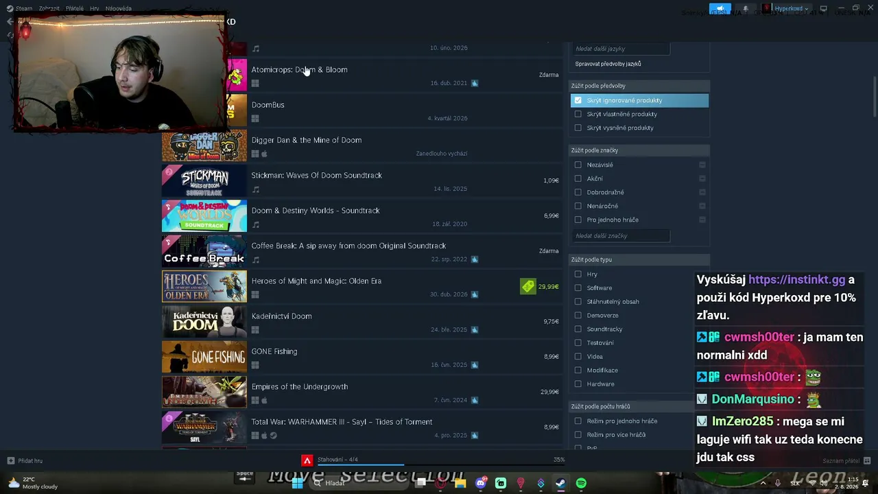Viewport: 878px width, 494px height.
Task: Check Režim pro jednoho hráče filter
Action: (578, 421)
